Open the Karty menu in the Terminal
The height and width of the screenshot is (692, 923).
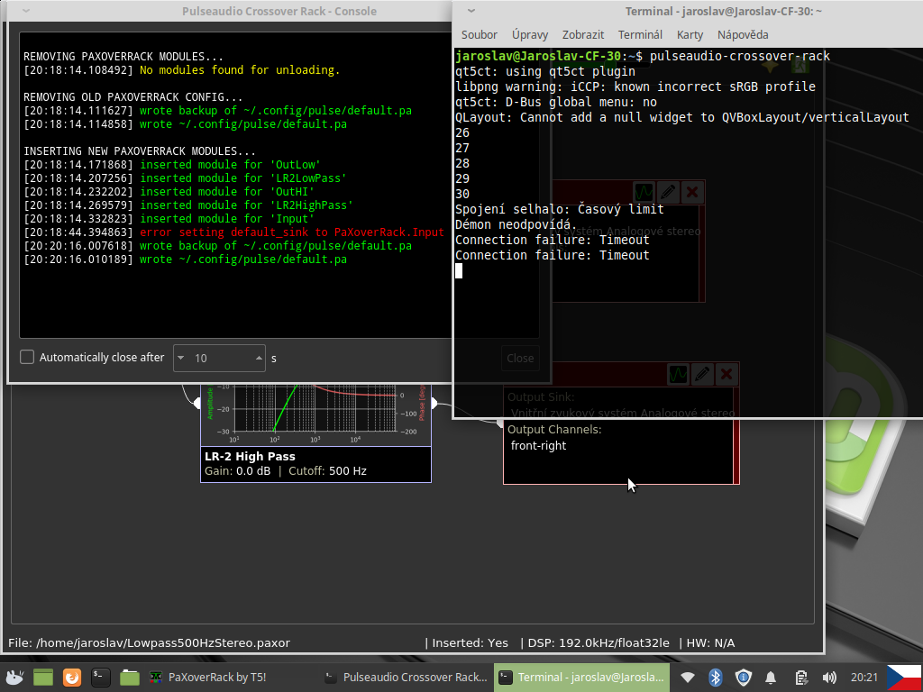(690, 35)
